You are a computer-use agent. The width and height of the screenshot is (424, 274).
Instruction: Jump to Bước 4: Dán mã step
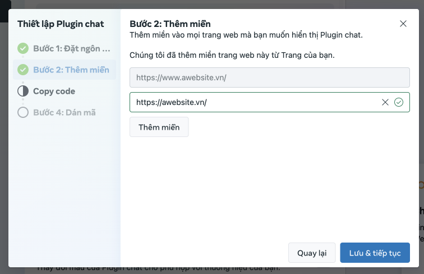64,112
